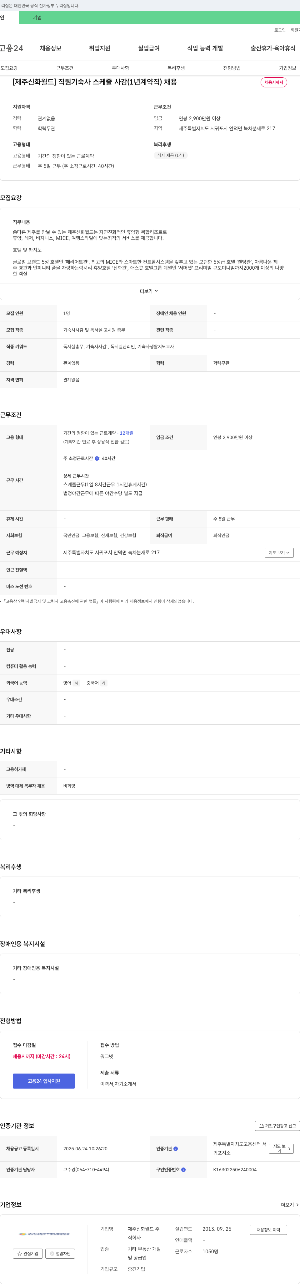
Task: Open the weekly working hours help icon
Action: tap(97, 458)
